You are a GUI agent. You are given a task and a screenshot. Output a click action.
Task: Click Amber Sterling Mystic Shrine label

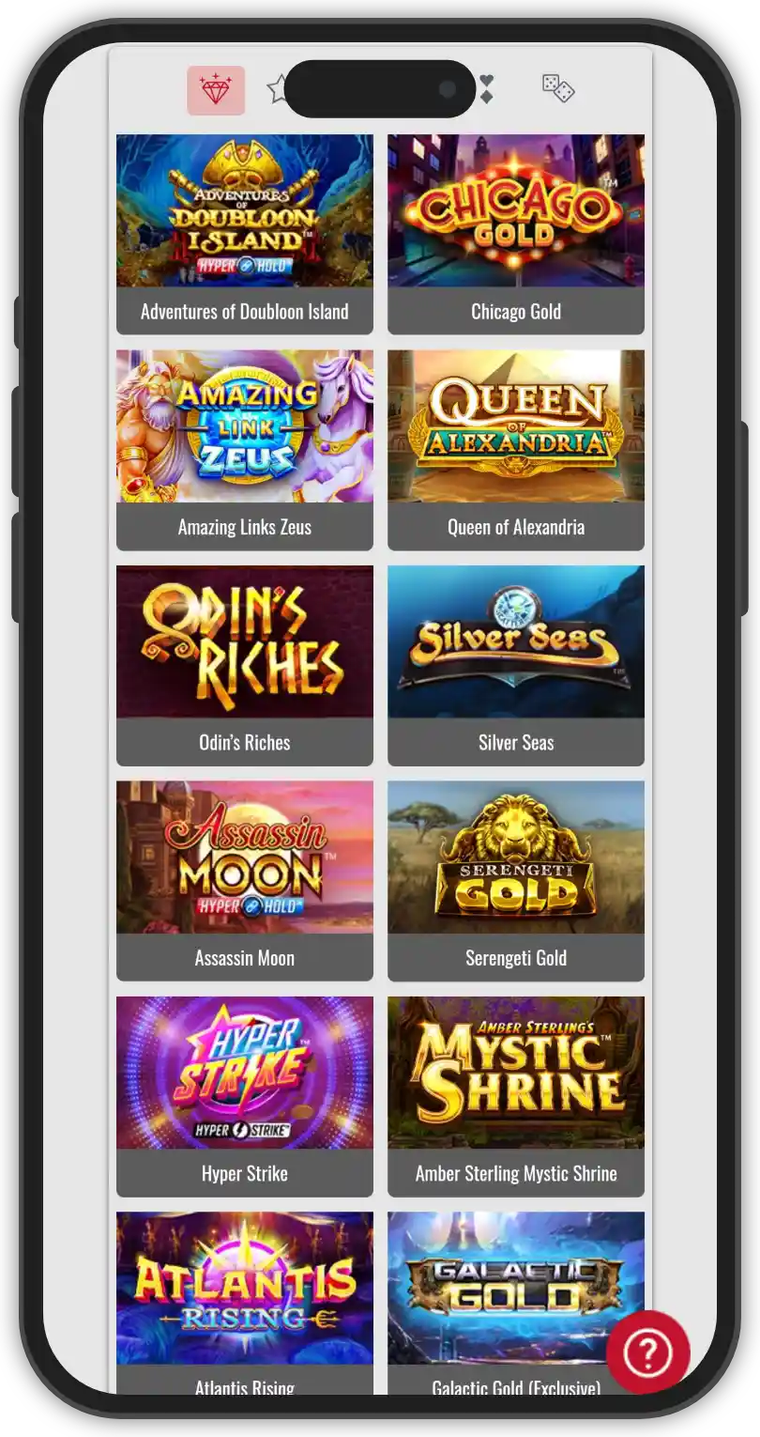click(516, 1173)
